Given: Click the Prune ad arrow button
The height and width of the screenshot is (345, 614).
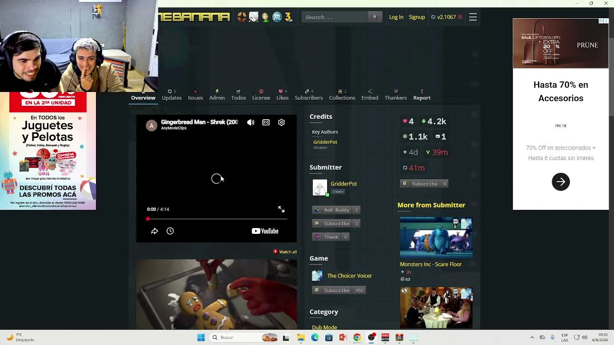Looking at the screenshot, I should pyautogui.click(x=561, y=182).
